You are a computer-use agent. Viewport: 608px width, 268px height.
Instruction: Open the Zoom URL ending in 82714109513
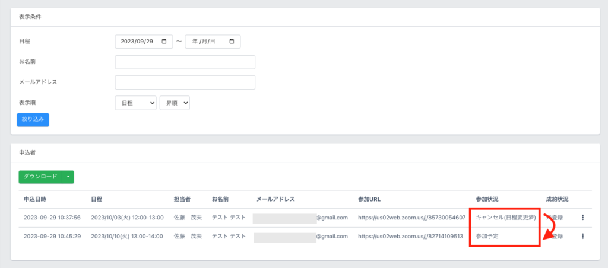410,236
